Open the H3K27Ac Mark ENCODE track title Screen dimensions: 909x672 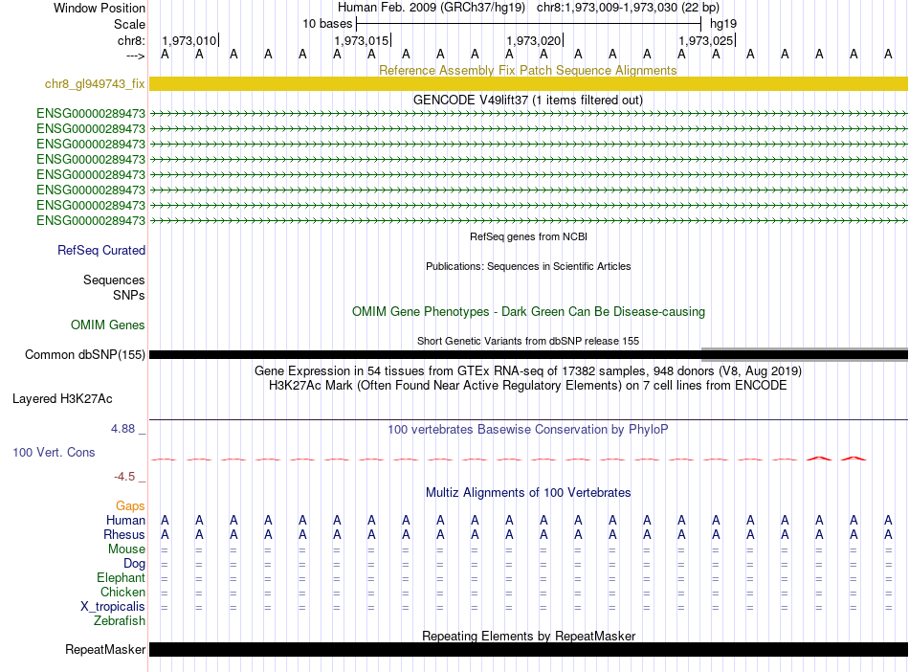527,386
